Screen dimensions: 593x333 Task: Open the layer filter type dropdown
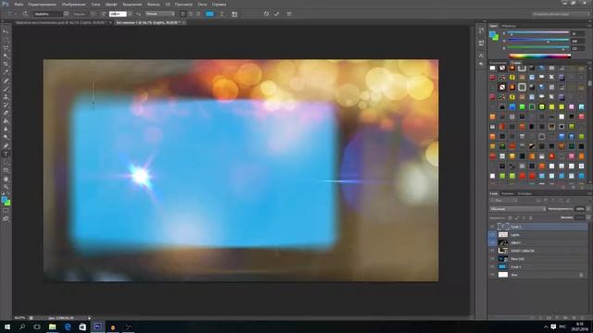[504, 201]
